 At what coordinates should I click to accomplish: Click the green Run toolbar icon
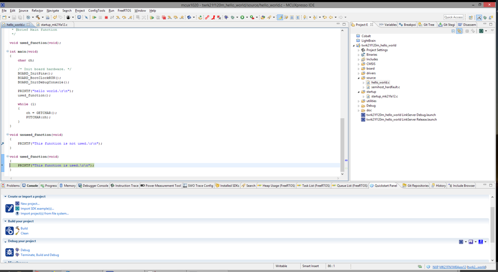(242, 17)
